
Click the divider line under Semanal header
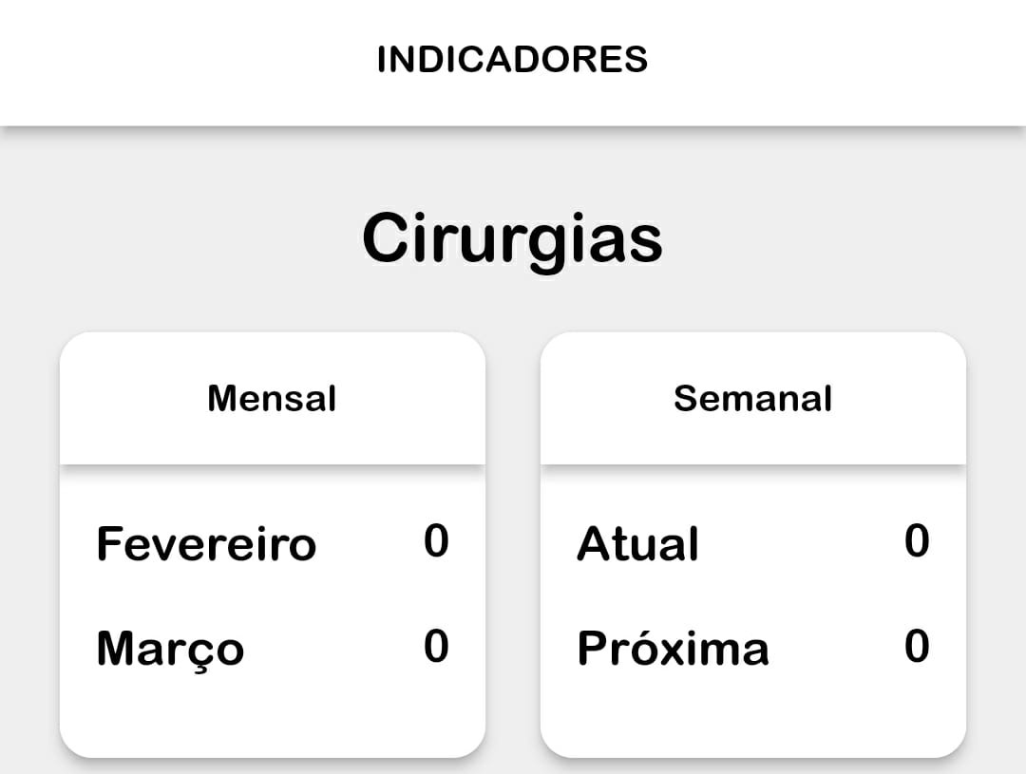(x=752, y=465)
